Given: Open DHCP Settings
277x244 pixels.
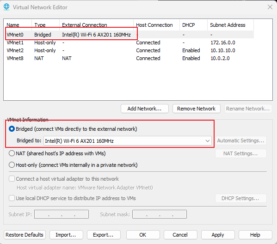Looking at the screenshot, I should (240, 198).
